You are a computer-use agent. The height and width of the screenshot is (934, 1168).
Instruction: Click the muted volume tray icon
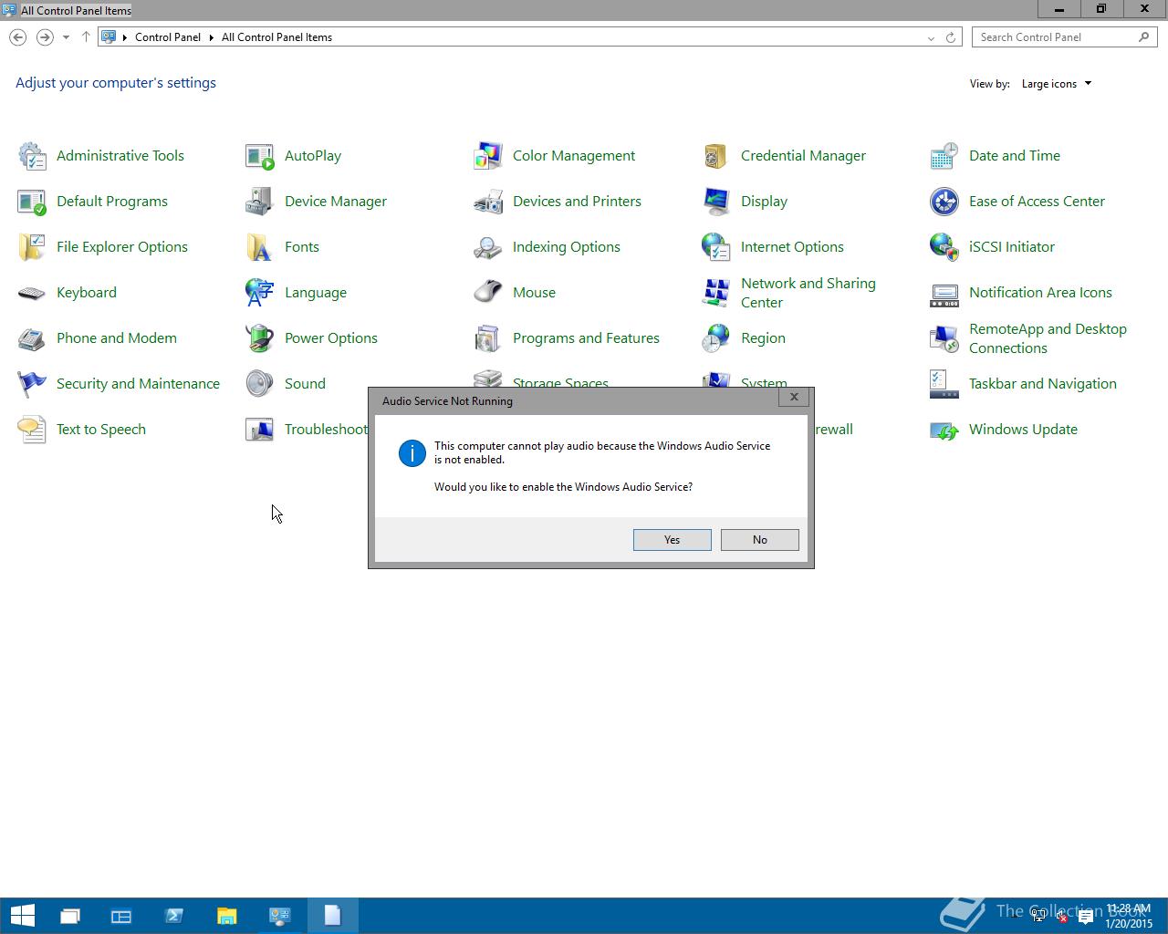(1061, 918)
